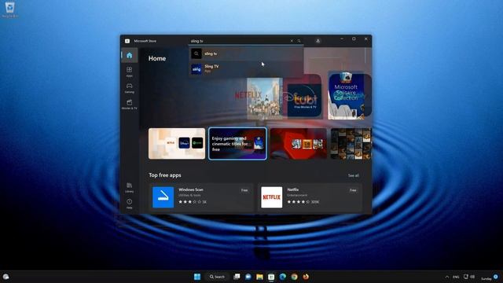Open the Help section in the sidebar
Screen dimensions: 503x283
[x=129, y=204]
